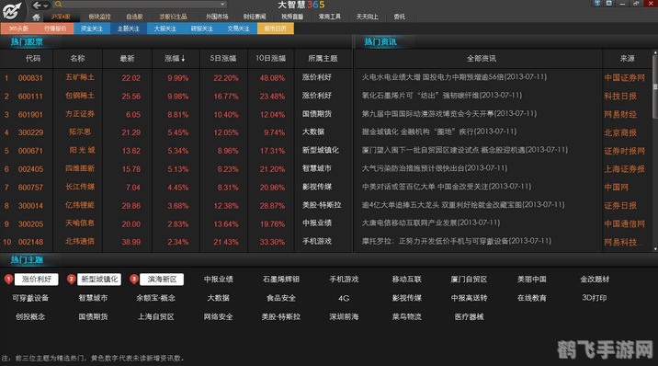This screenshot has width=658, height=366.
Task: Select the 五矿稀土 stock row
Action: [176, 77]
